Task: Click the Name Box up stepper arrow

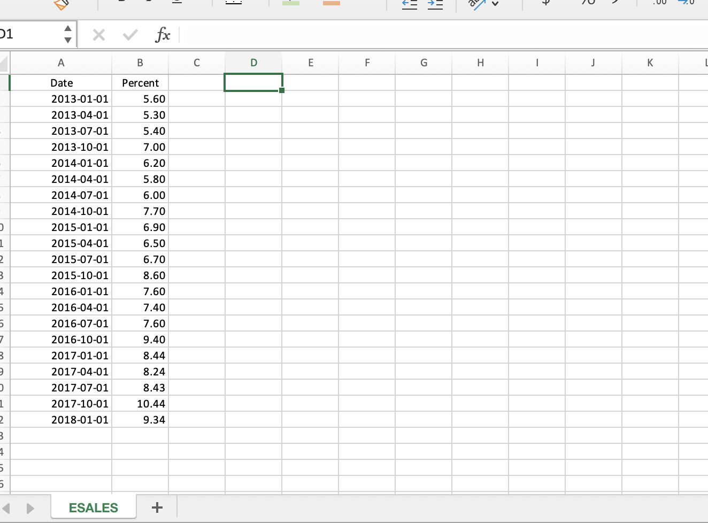Action: coord(67,28)
